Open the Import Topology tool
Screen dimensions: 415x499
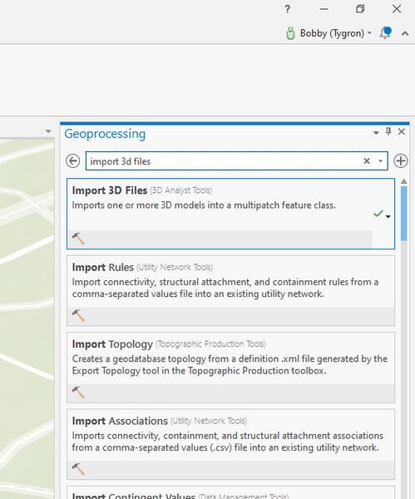click(x=230, y=368)
